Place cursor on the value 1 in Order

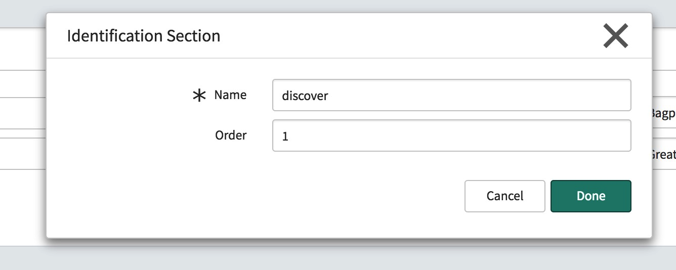(285, 137)
